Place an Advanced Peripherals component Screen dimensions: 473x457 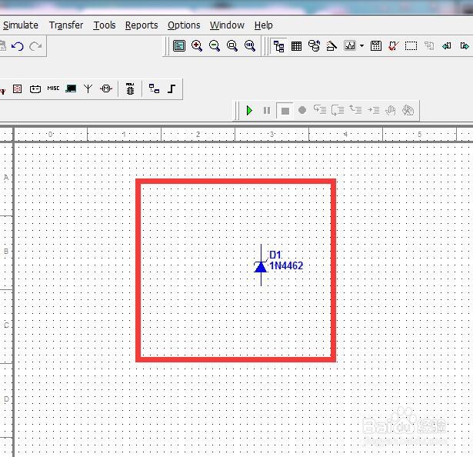(71, 88)
